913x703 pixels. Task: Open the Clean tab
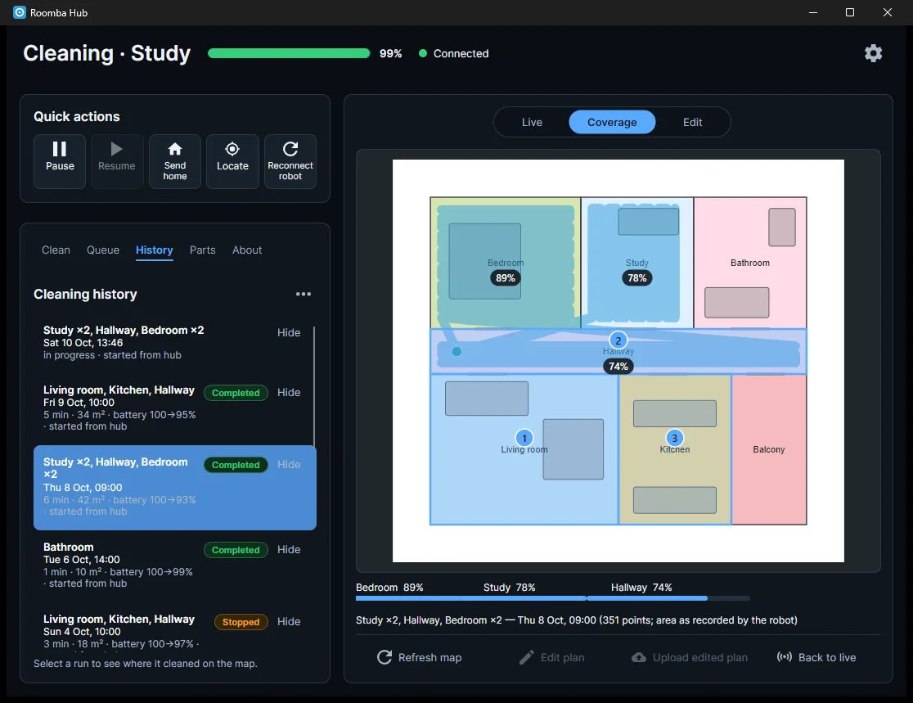tap(56, 250)
